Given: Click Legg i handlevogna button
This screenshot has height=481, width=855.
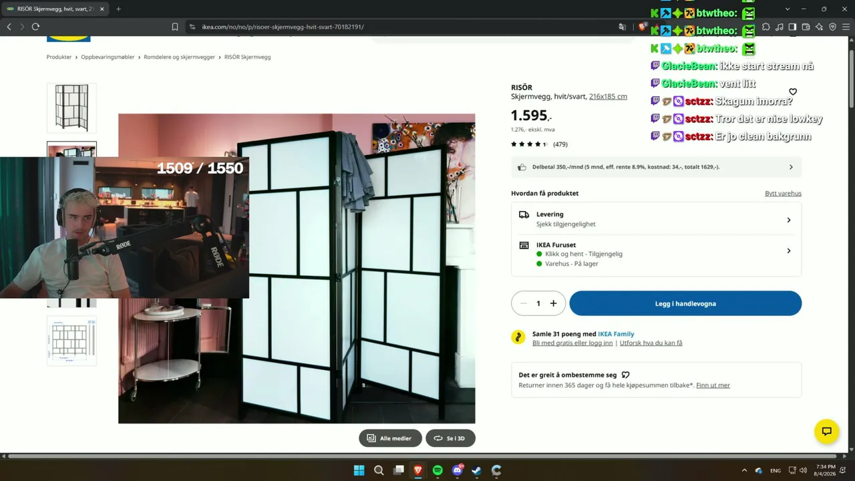Looking at the screenshot, I should tap(685, 303).
